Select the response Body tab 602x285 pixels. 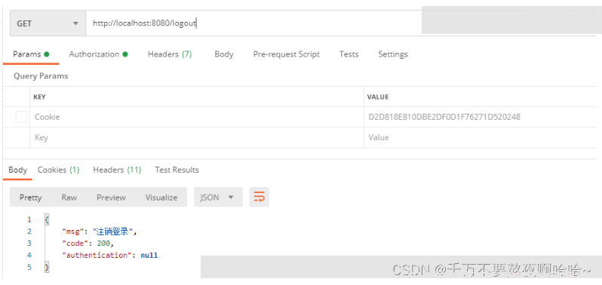coord(17,170)
